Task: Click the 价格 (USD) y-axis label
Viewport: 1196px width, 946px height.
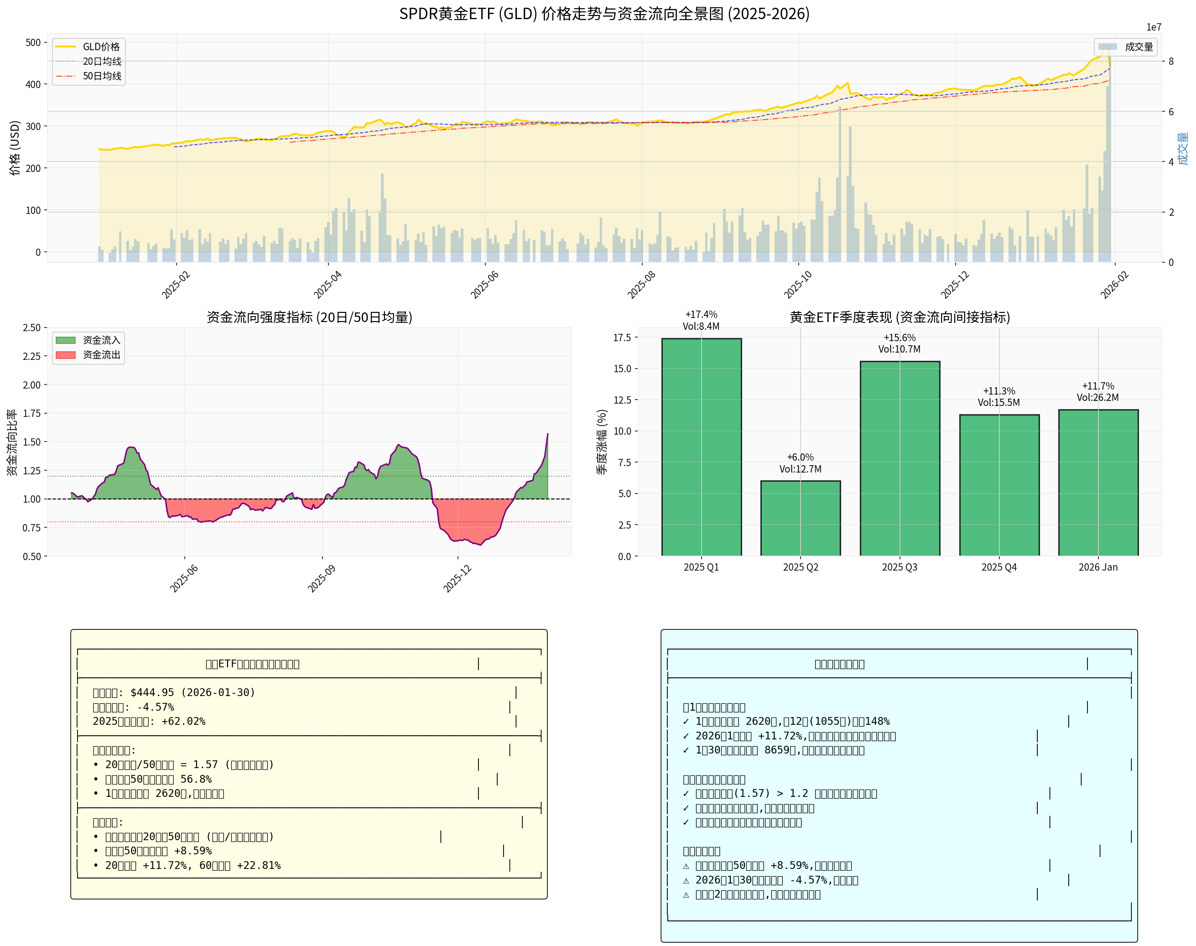Action: coord(15,147)
